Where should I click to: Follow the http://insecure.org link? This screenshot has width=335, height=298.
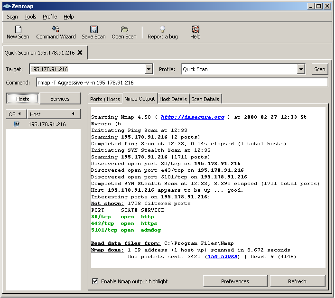193,117
